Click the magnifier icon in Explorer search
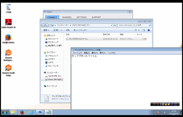The height and width of the screenshot is (117, 183). coord(150,25)
